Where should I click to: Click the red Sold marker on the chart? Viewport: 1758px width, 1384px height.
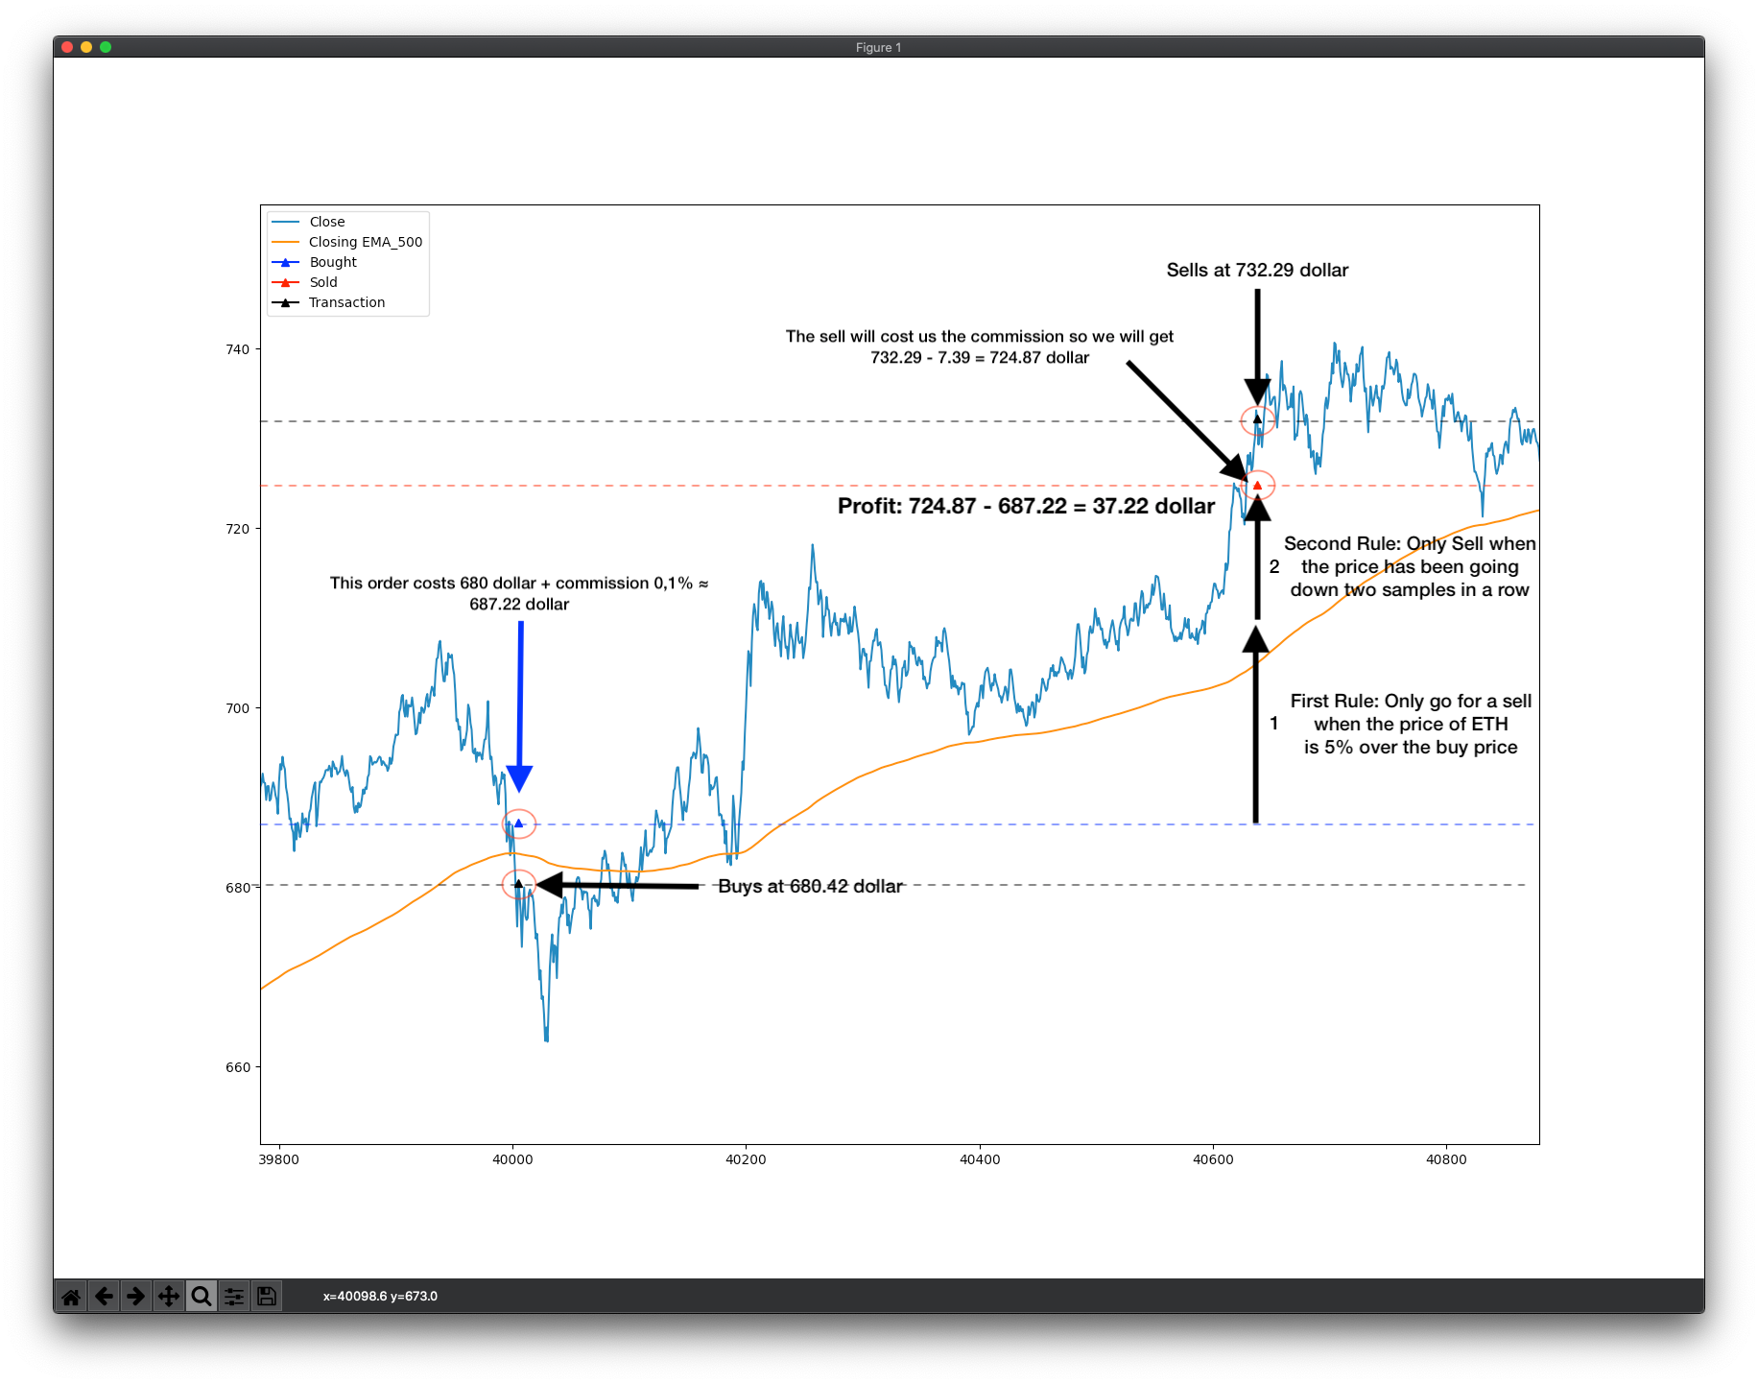click(1258, 485)
